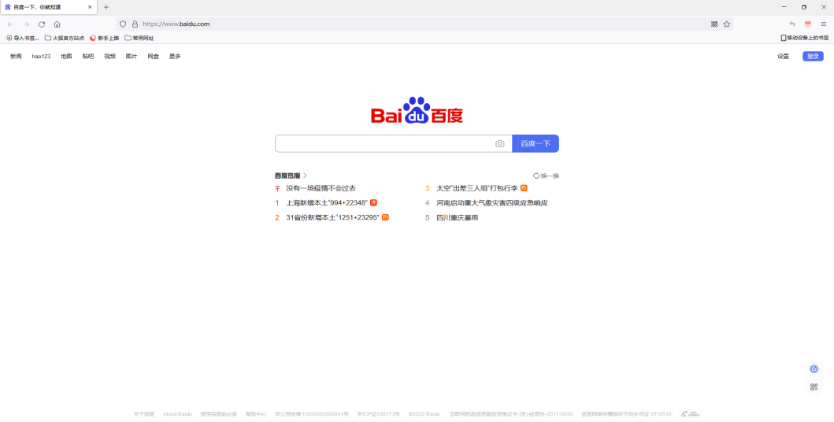Open 关于百度 footer link
This screenshot has width=834, height=422.
point(143,414)
